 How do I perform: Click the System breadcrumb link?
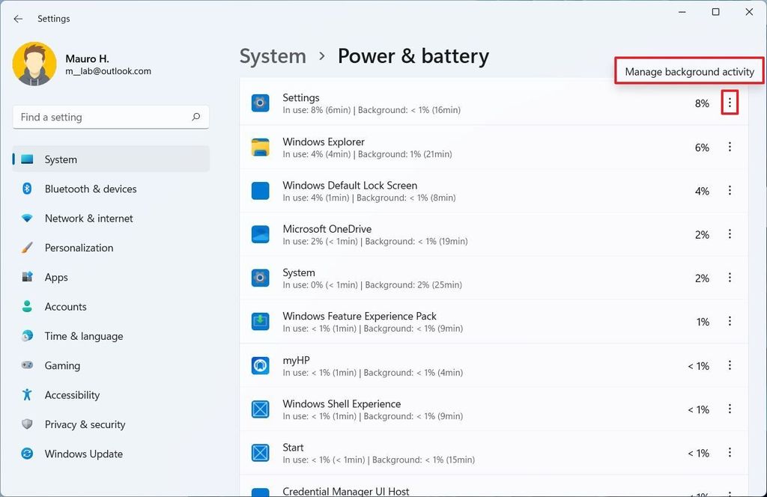pyautogui.click(x=273, y=55)
